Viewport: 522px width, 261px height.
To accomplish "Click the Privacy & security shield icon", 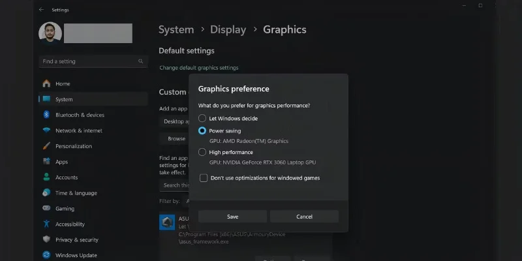I will tap(46, 239).
